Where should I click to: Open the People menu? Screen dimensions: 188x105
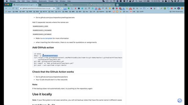pyautogui.click(x=51, y=1)
